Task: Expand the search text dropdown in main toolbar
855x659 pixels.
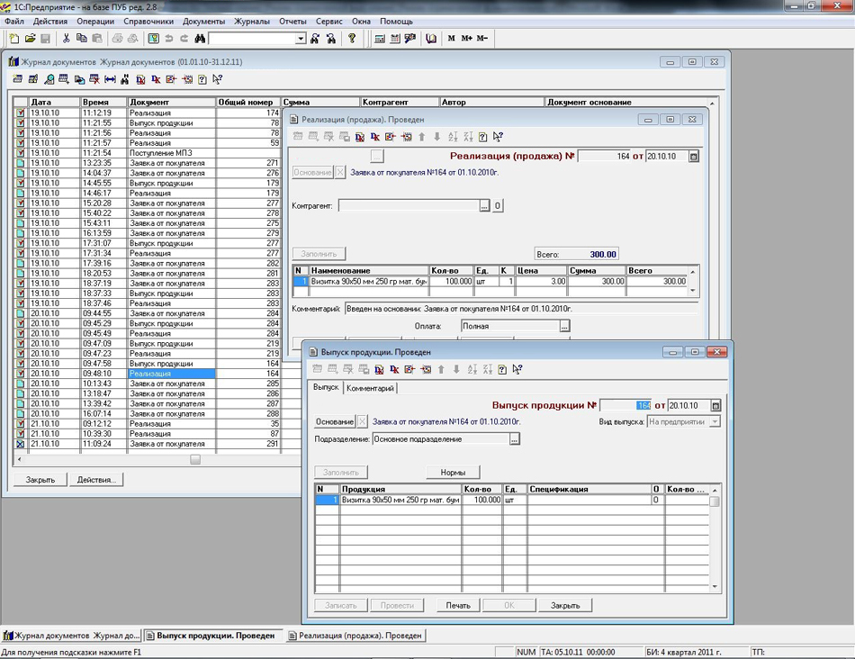Action: click(x=301, y=40)
